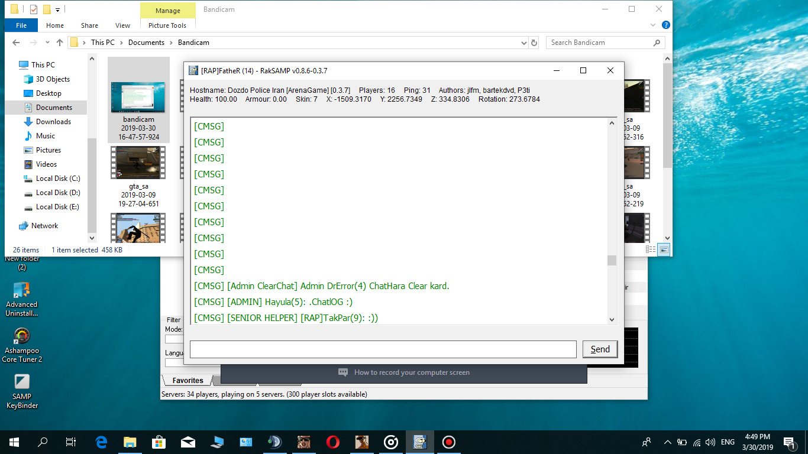Open Advanced Uninstaller desktop shortcut
Image resolution: width=808 pixels, height=454 pixels.
22,299
